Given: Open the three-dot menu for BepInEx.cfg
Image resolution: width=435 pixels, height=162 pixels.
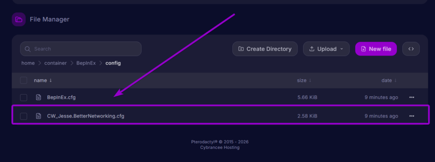Looking at the screenshot, I should (412, 97).
